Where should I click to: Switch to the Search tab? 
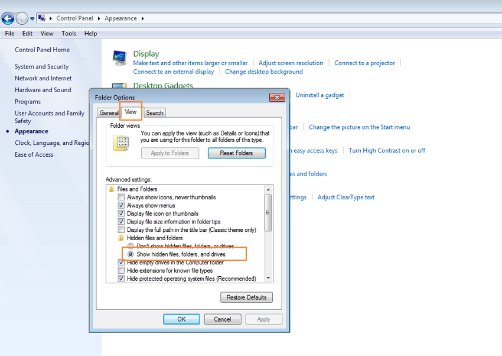(155, 112)
